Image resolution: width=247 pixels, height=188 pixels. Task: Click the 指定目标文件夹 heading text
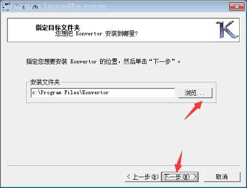58,27
